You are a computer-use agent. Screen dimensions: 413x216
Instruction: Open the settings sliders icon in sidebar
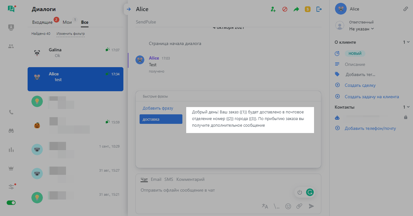(11, 187)
